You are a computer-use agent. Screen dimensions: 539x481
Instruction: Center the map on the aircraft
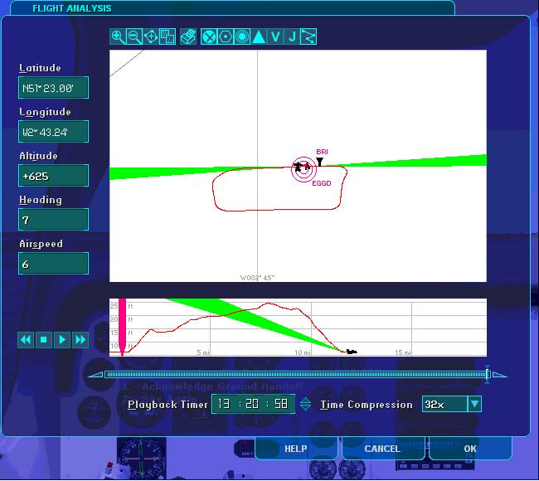click(x=151, y=36)
